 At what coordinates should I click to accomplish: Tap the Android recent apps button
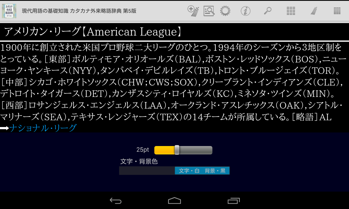click(234, 201)
